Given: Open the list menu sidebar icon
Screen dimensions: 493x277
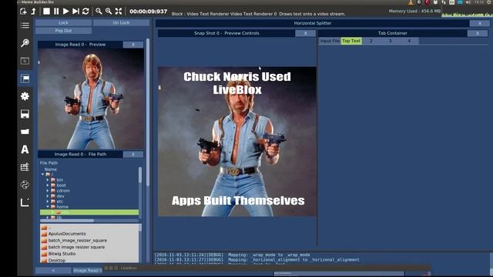Looking at the screenshot, I should point(25,25).
